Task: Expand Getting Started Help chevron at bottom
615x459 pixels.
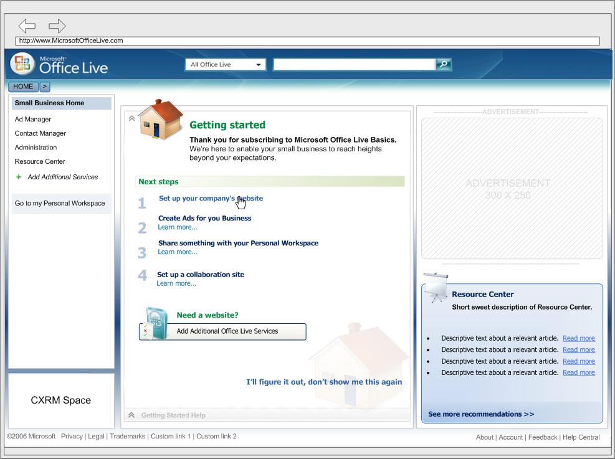Action: click(131, 415)
